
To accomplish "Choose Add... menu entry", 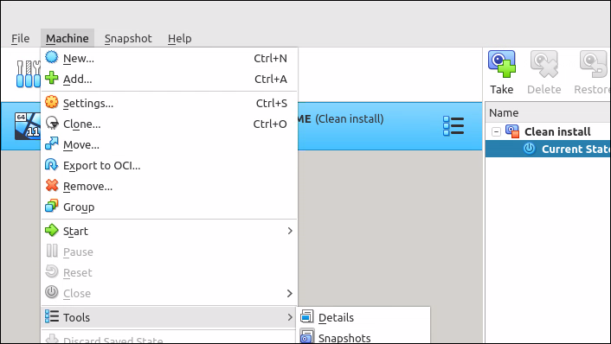I will coord(169,79).
